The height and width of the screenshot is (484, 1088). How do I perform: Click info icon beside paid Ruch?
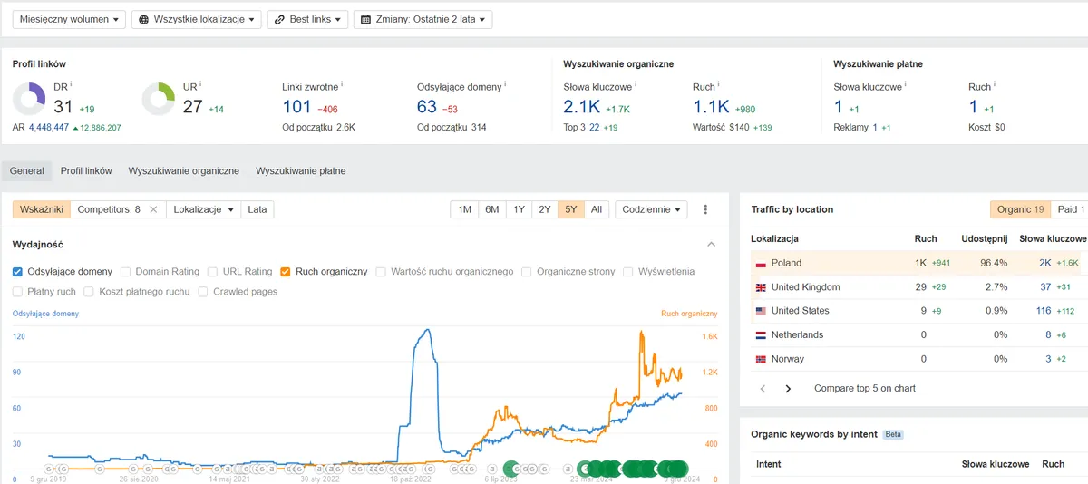coord(996,85)
